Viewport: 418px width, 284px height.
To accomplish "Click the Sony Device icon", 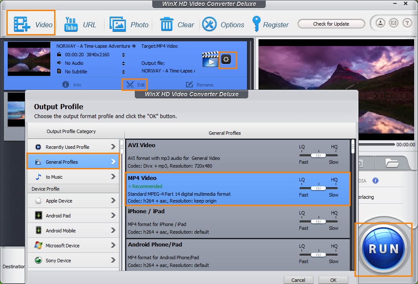I will click(38, 260).
